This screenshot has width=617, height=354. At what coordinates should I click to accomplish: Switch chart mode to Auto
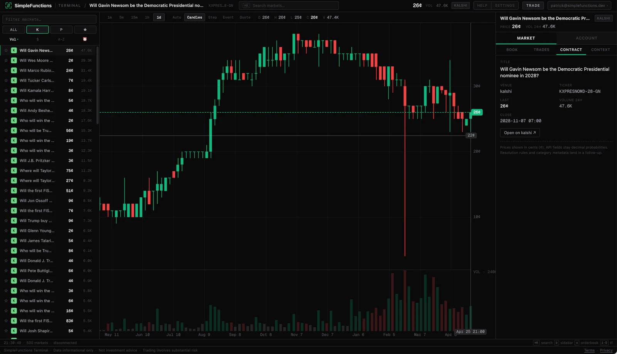click(177, 17)
